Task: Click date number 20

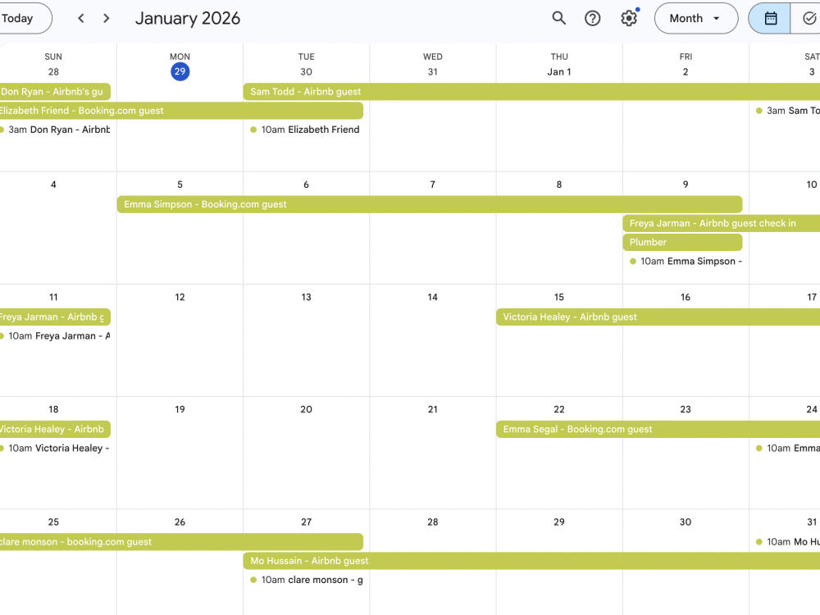Action: click(x=307, y=409)
